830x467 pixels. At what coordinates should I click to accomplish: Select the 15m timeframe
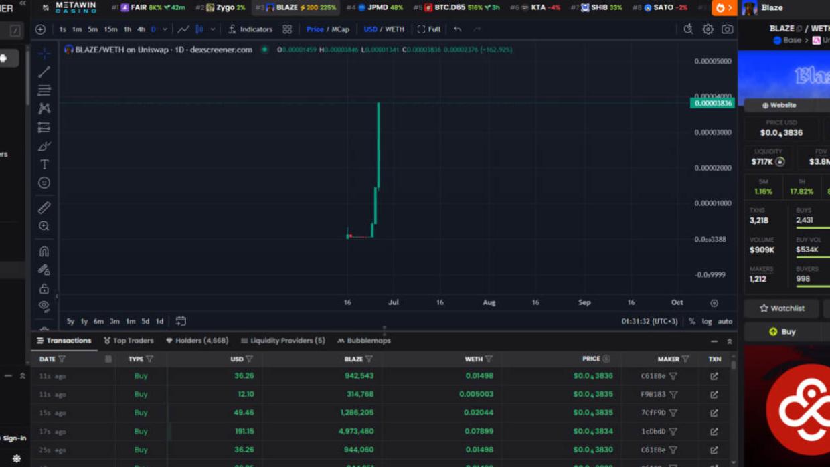(110, 29)
